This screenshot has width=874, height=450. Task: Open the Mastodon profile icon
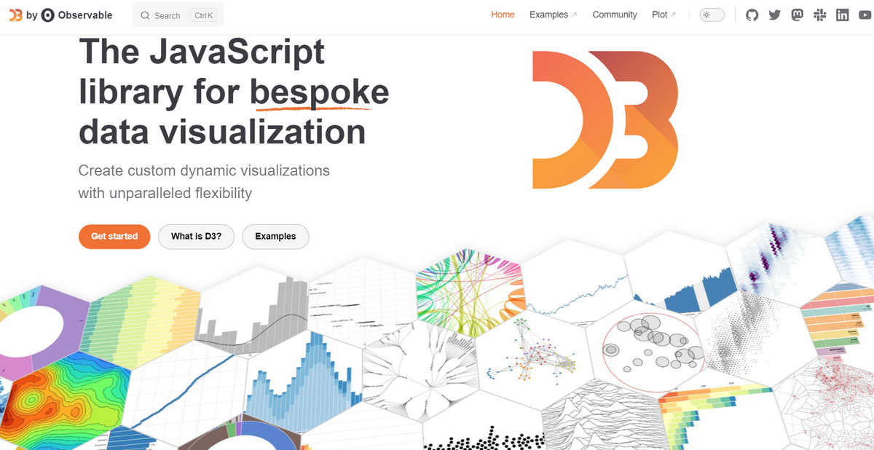(797, 15)
